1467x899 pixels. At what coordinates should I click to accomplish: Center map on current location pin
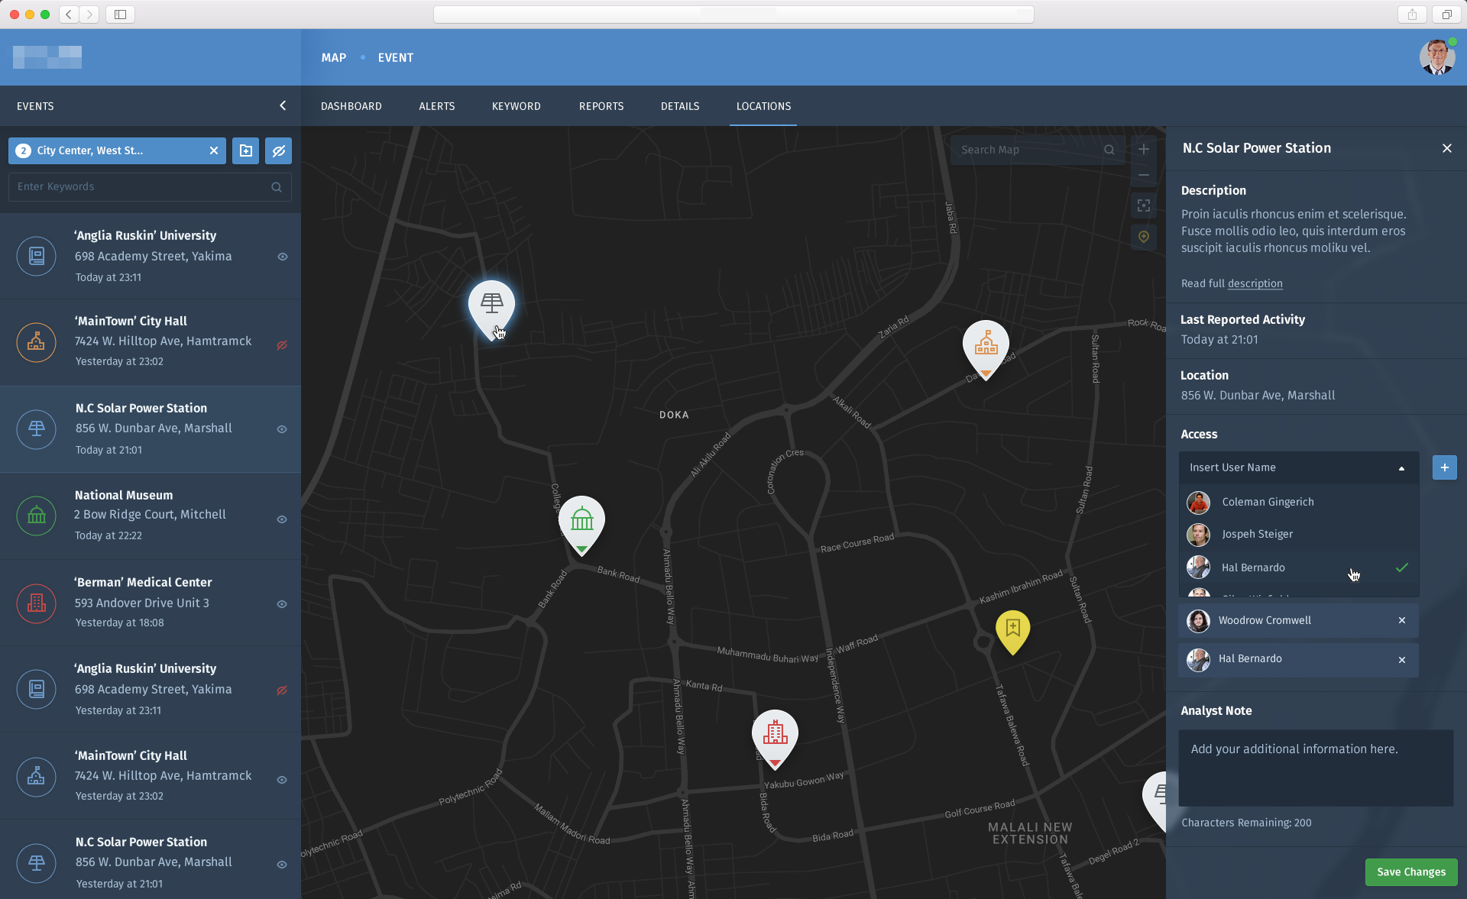[x=1143, y=237]
